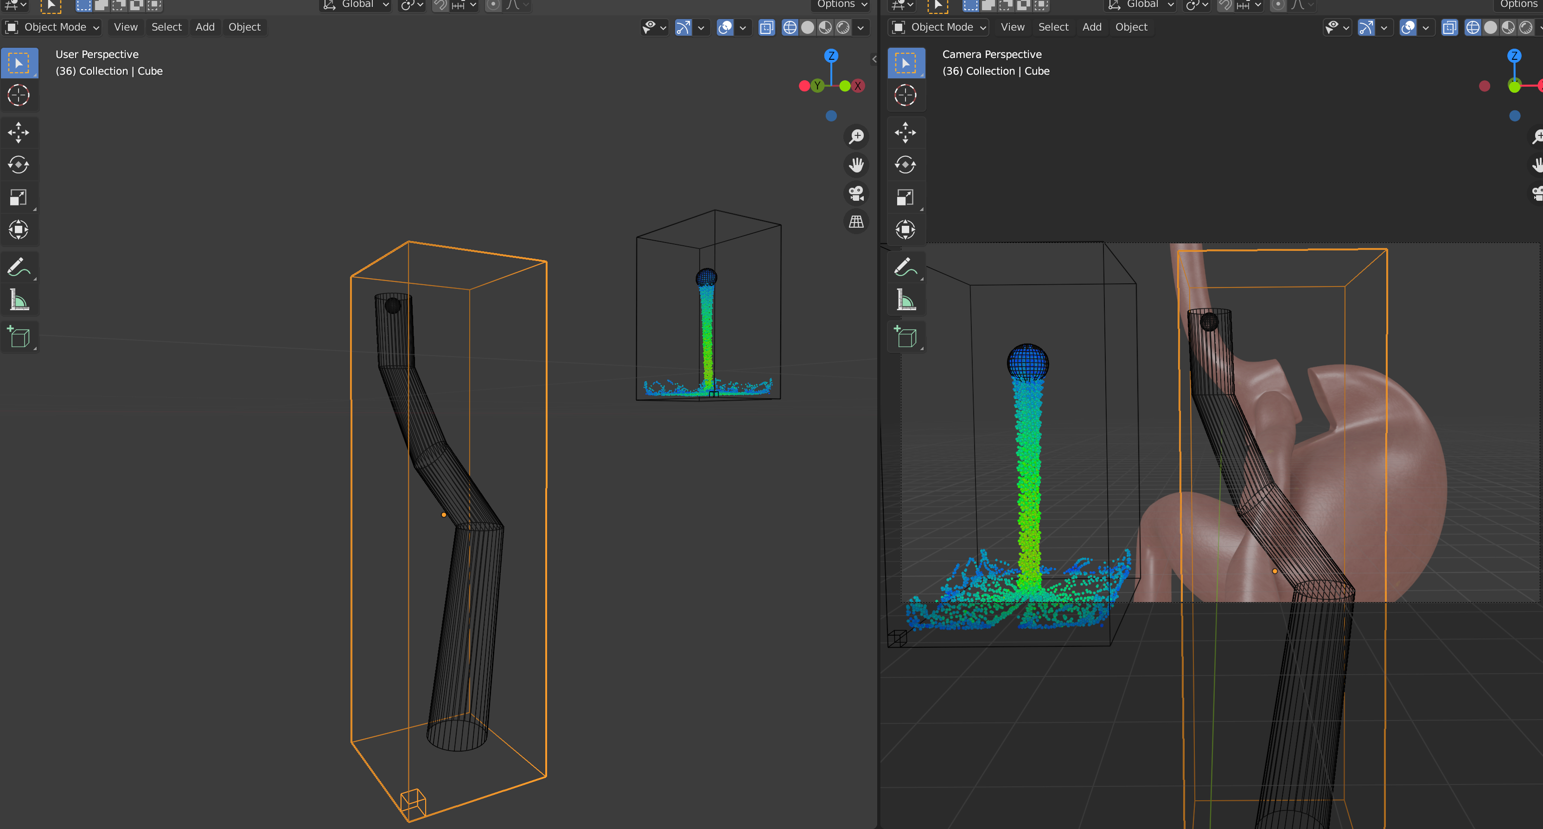Activate the Move tool in right viewport
The width and height of the screenshot is (1543, 829).
point(905,133)
